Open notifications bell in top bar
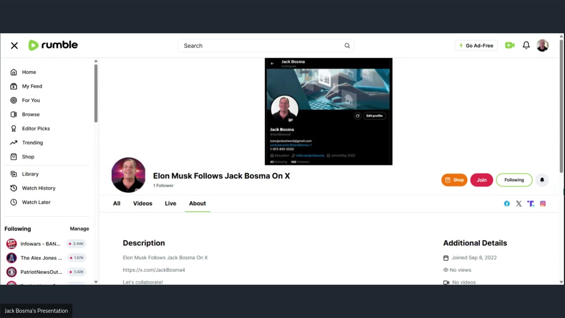Viewport: 565px width, 318px height. 526,45
